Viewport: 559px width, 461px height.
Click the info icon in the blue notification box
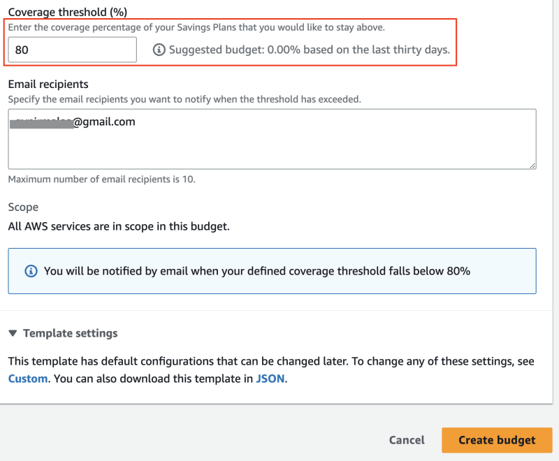point(31,271)
